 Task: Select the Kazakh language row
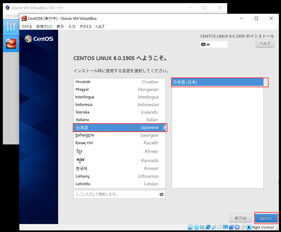click(x=119, y=143)
